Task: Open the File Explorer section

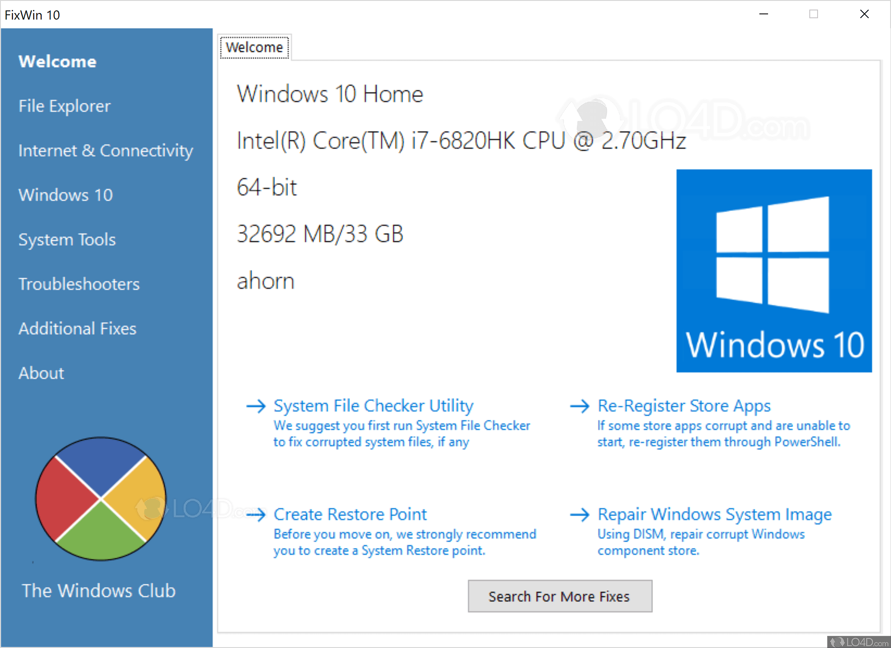Action: point(64,106)
